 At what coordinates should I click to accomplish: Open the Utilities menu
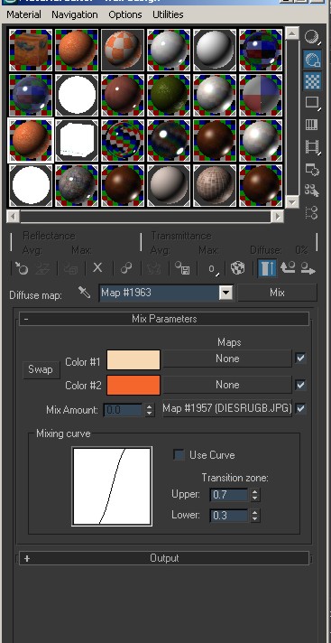tap(168, 14)
